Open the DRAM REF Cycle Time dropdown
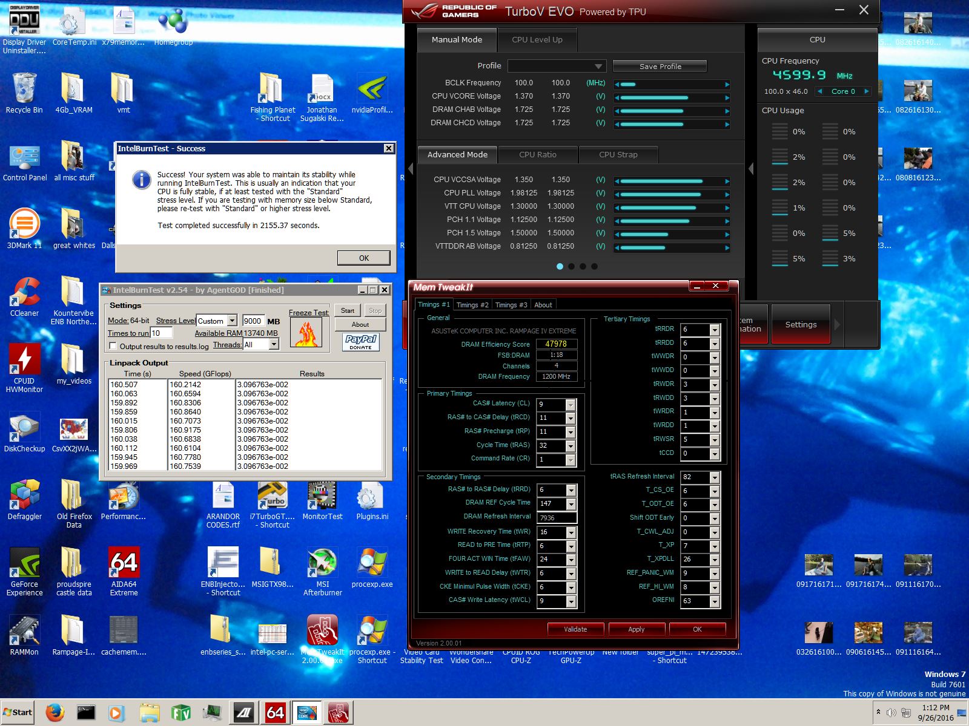Screen dimensions: 969x726 pyautogui.click(x=570, y=503)
